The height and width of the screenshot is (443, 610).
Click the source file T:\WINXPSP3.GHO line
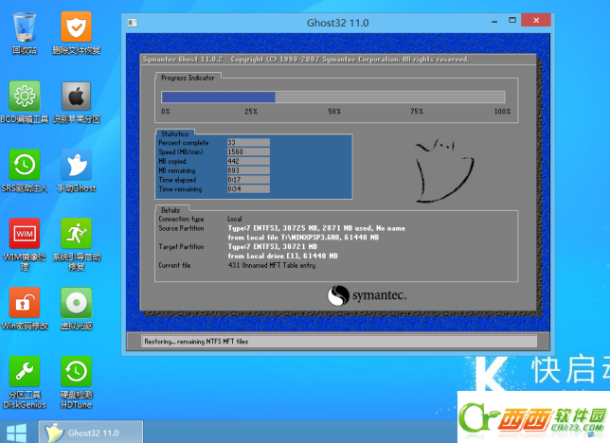click(303, 238)
